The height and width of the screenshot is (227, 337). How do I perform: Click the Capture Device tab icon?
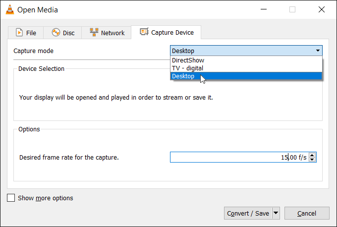[x=144, y=33]
